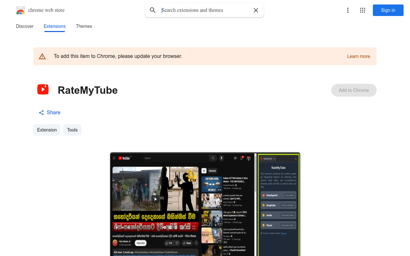Click the browser update notice text
This screenshot has height=256, width=410.
(118, 56)
